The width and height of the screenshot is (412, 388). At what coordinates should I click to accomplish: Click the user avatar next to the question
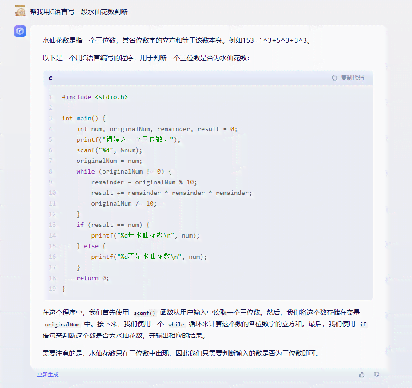click(20, 12)
